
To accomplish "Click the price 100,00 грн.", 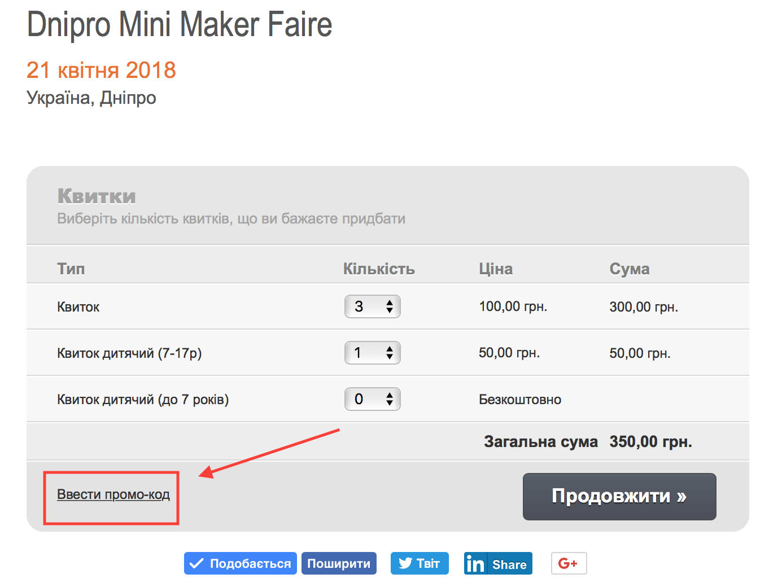I will (x=513, y=306).
